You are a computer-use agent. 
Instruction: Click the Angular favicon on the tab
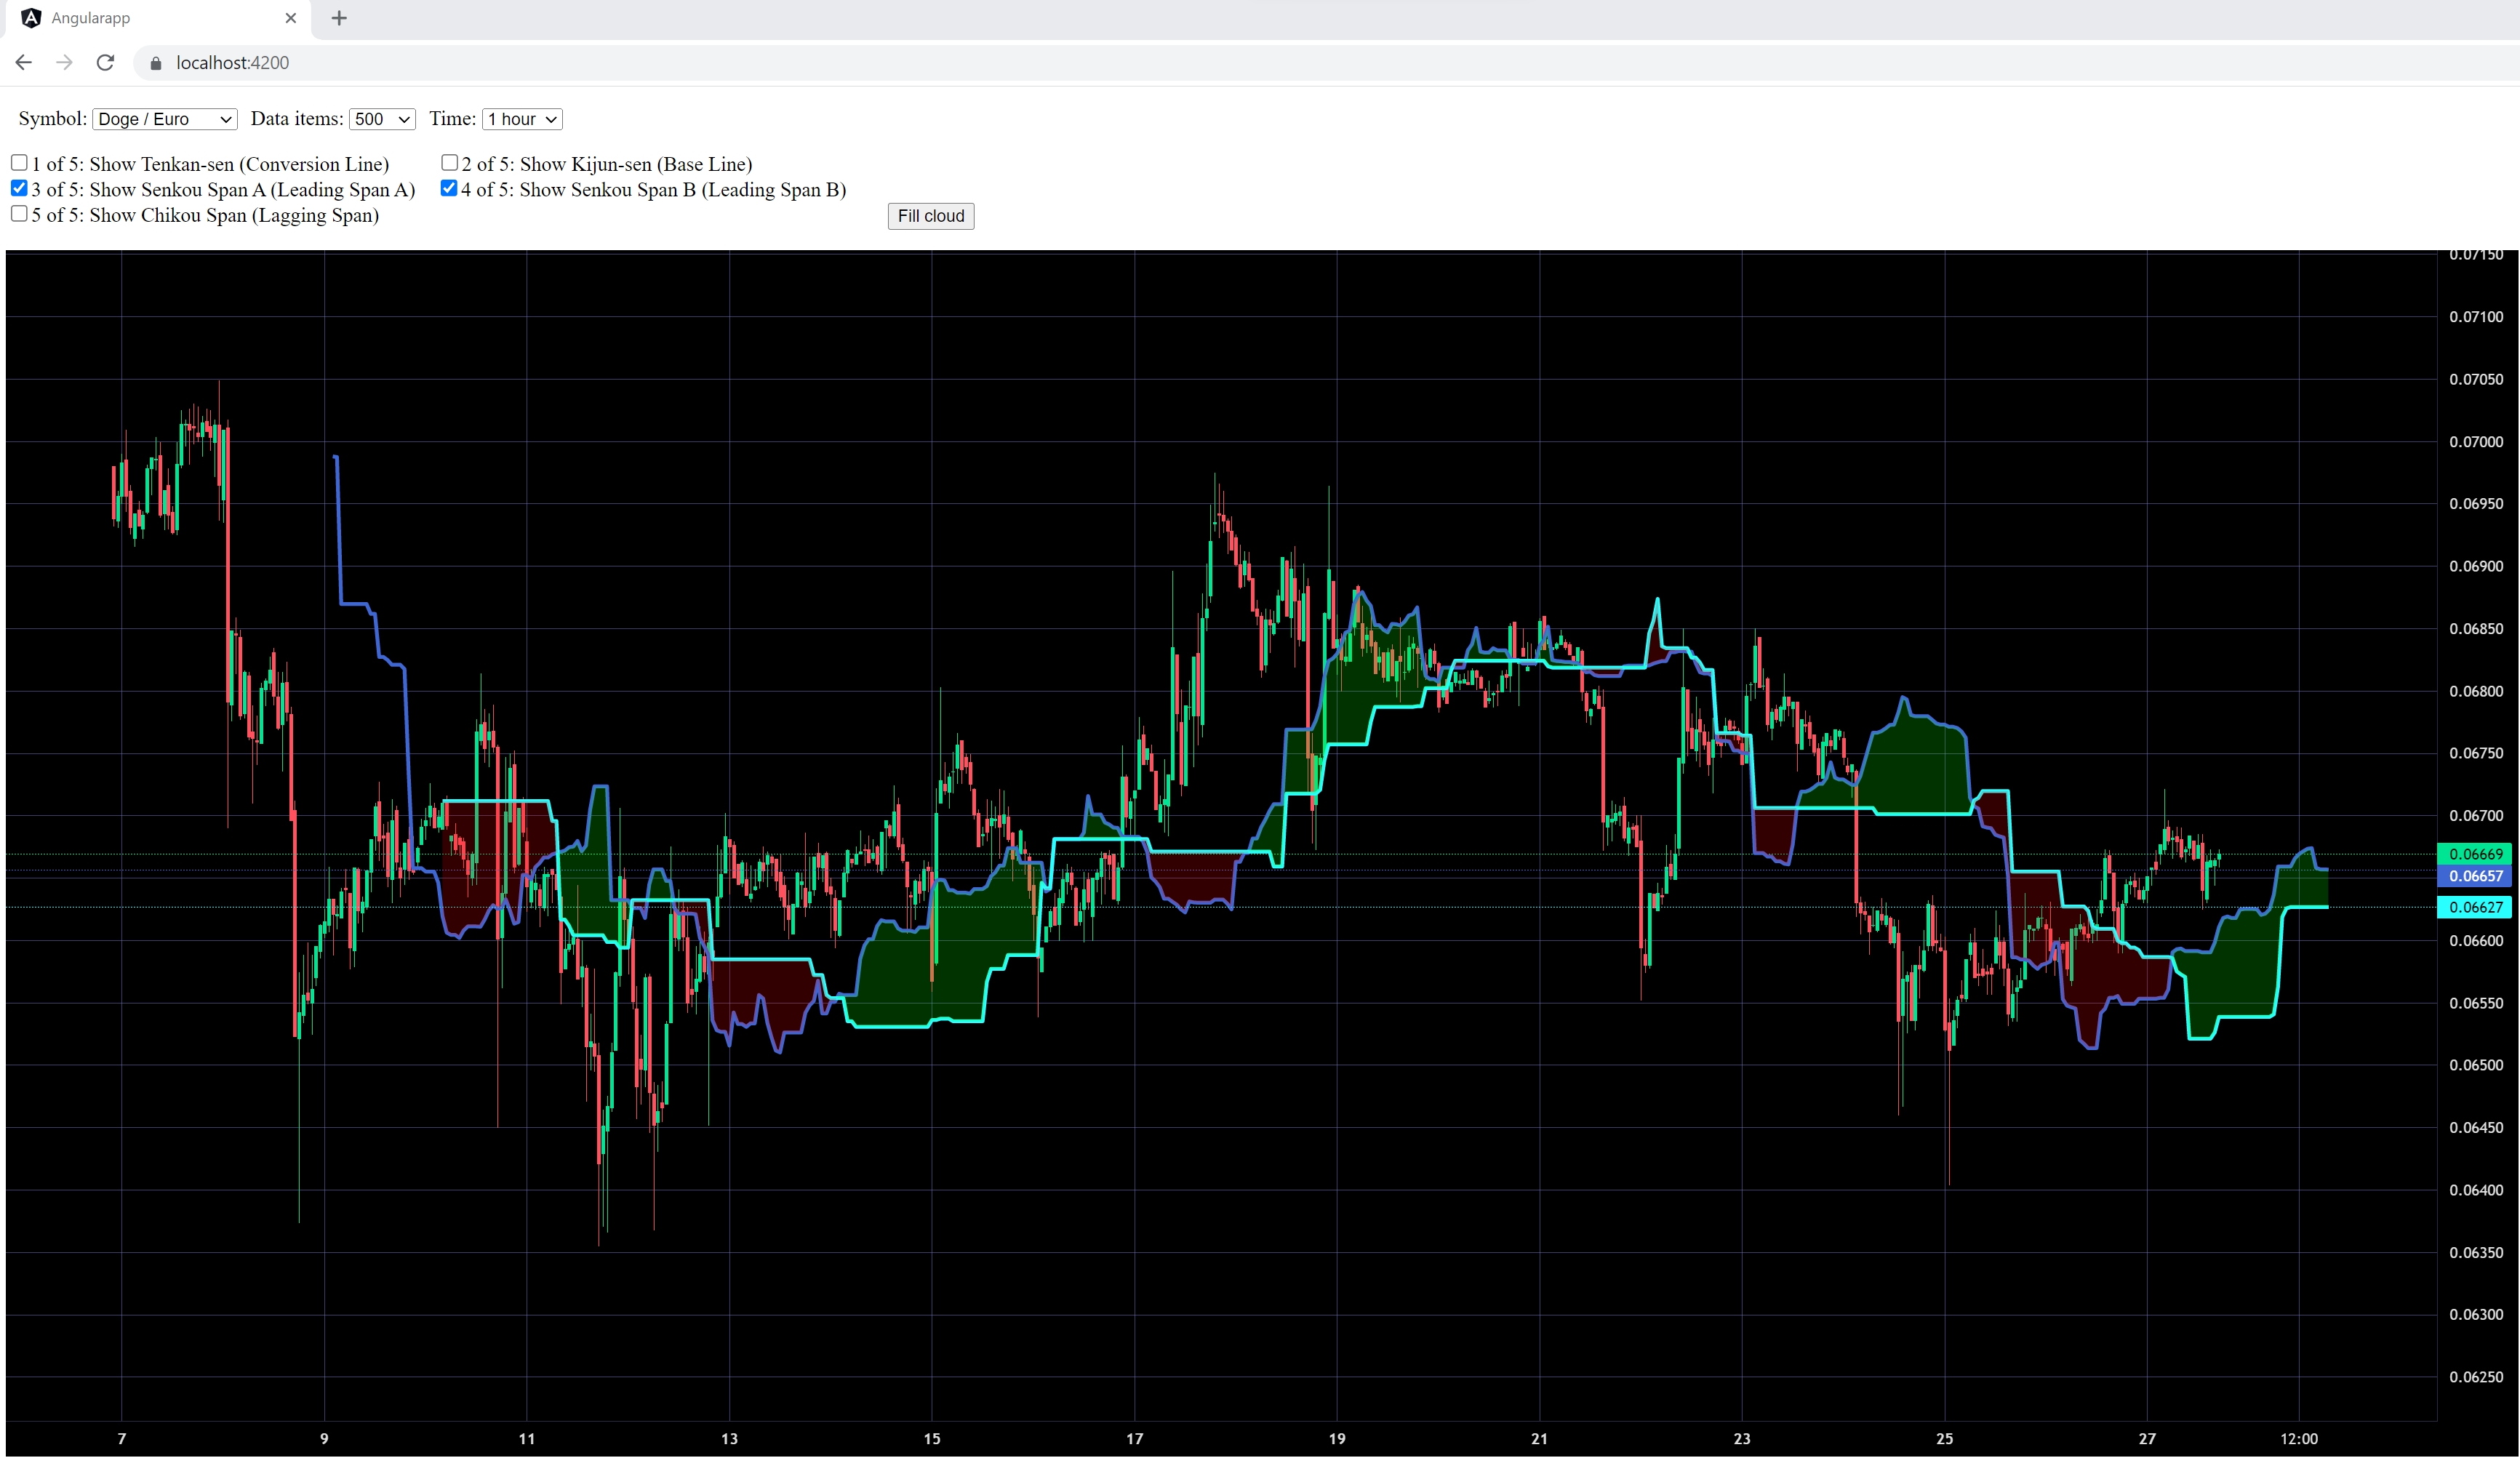tap(31, 18)
